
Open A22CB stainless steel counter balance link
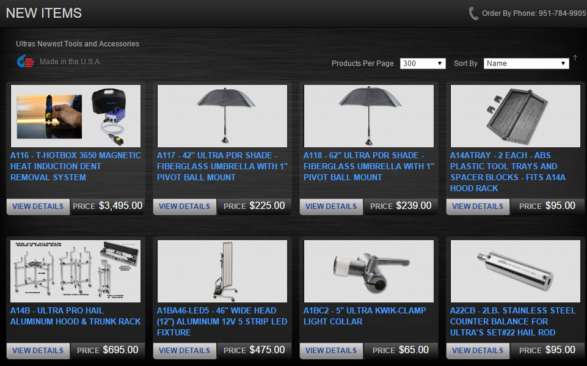click(x=513, y=321)
